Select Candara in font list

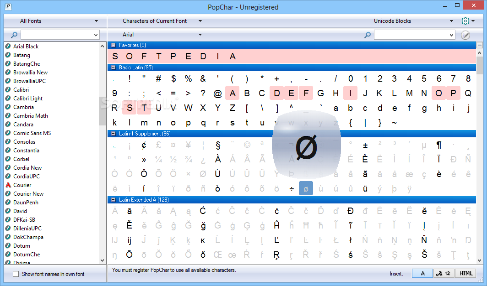click(x=23, y=125)
